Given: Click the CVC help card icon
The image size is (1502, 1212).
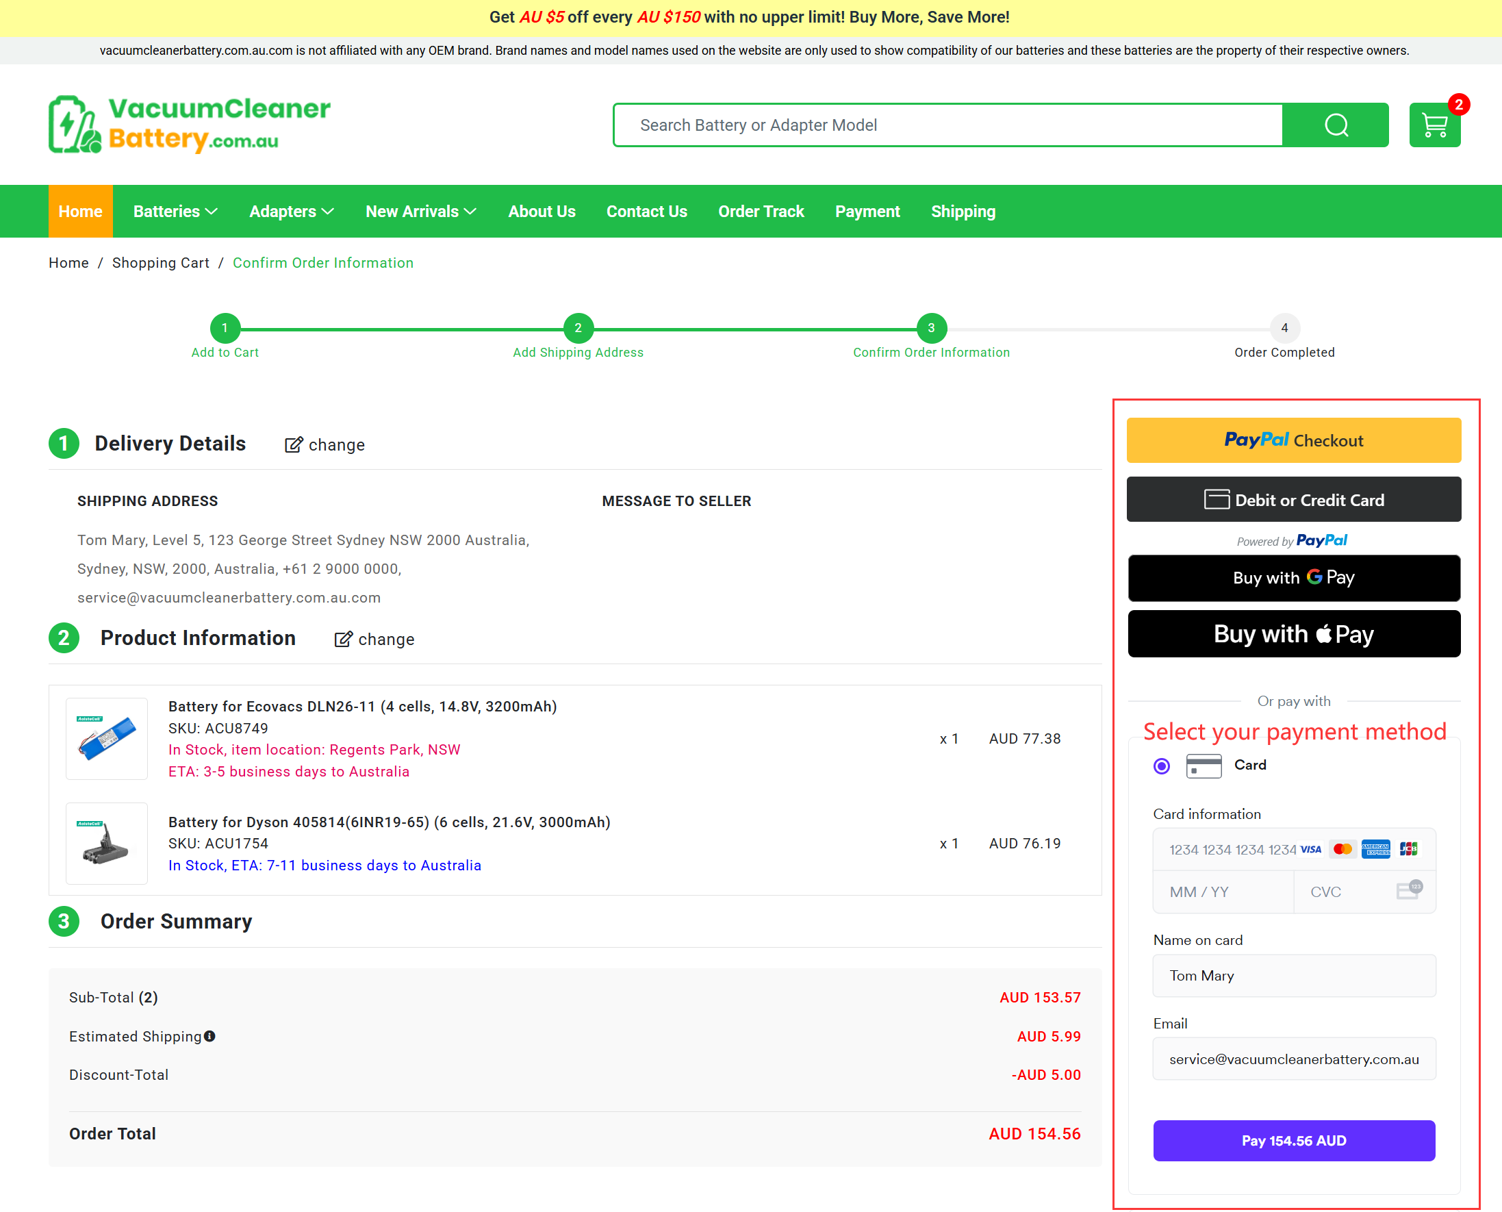Looking at the screenshot, I should [x=1409, y=890].
